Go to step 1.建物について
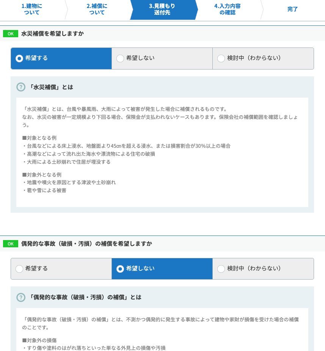Image resolution: width=325 pixels, height=351 pixels. [x=32, y=9]
